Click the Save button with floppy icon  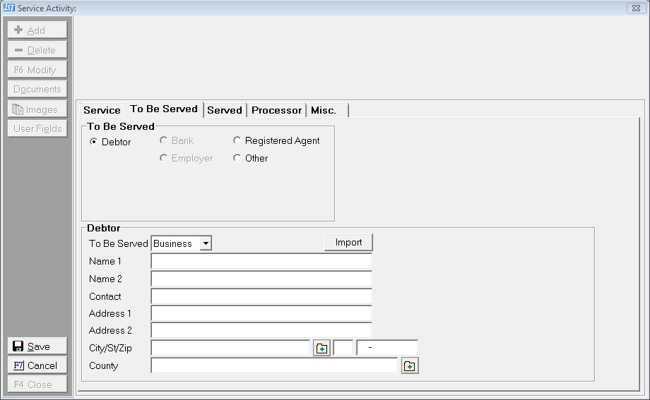coord(38,346)
